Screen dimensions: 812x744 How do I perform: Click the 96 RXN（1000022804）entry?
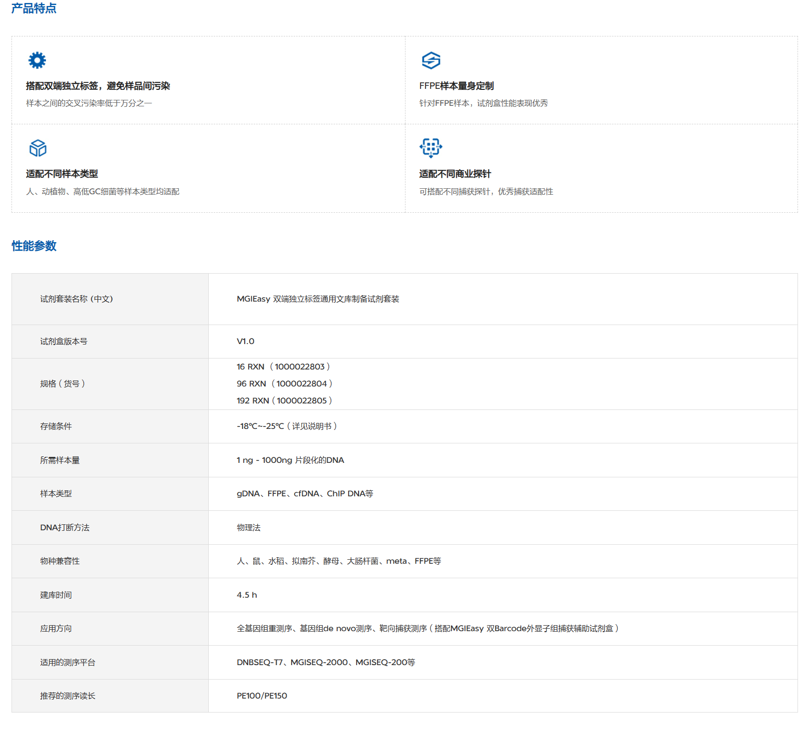285,384
